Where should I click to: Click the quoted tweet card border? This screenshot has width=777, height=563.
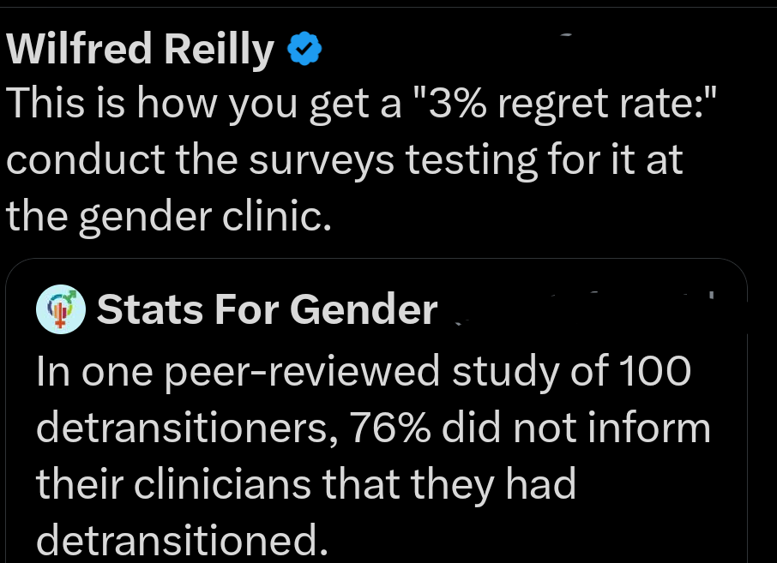pyautogui.click(x=9, y=403)
